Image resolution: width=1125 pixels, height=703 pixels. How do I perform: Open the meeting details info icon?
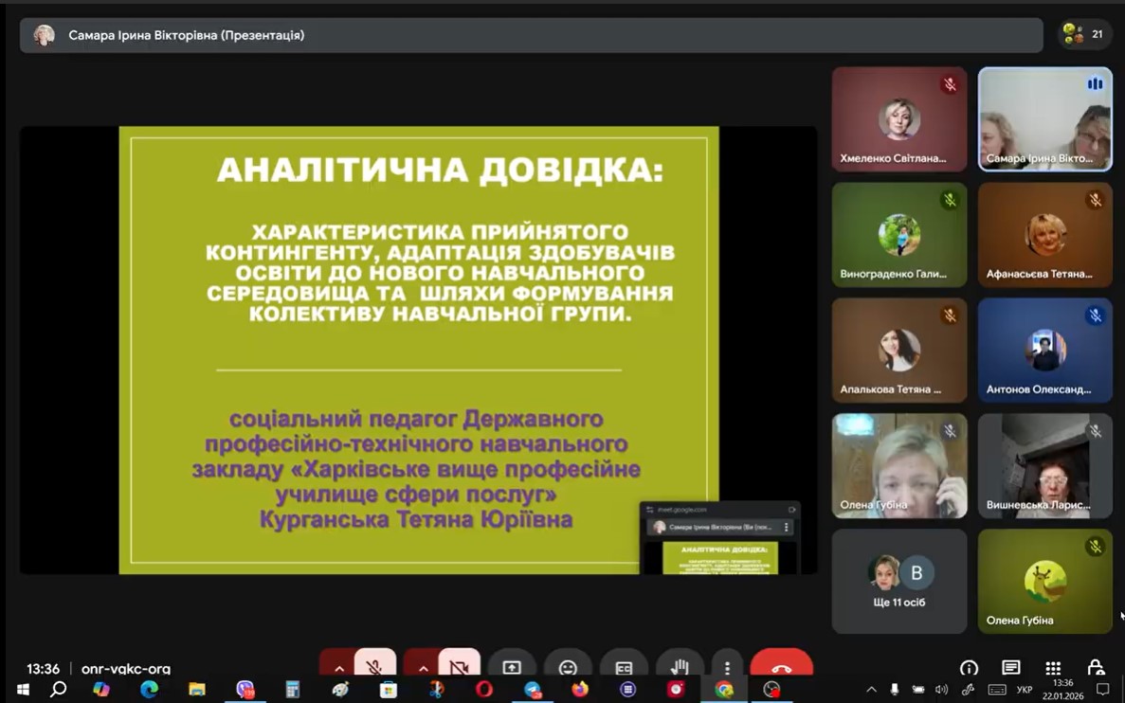point(969,667)
